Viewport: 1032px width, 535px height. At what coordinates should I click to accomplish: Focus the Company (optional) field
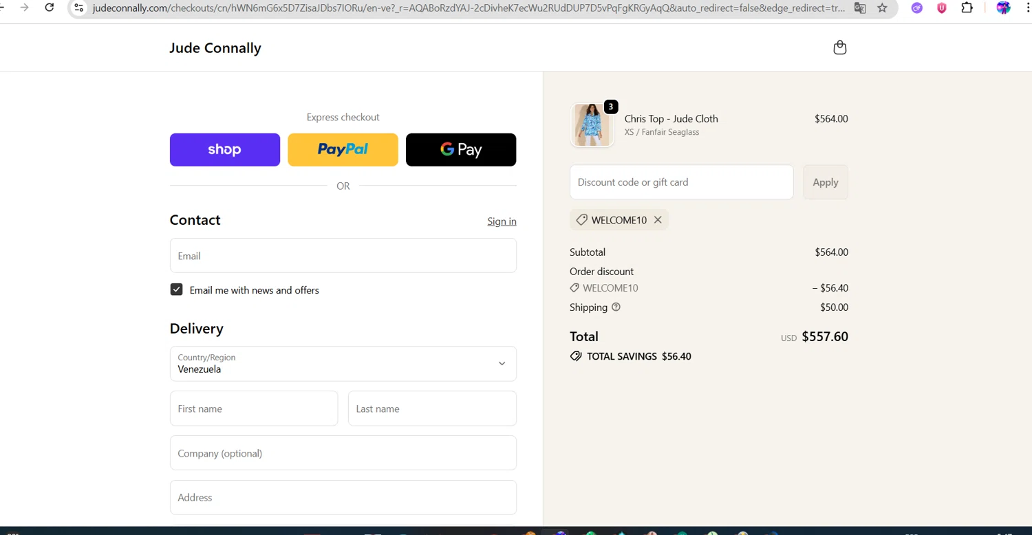343,453
